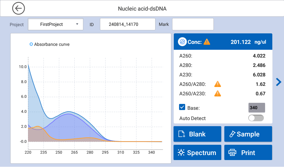Enable the Auto Detect toggle

[x=256, y=118]
